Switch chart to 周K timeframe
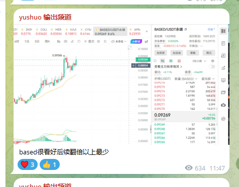The height and width of the screenshot is (187, 239). coord(47,41)
